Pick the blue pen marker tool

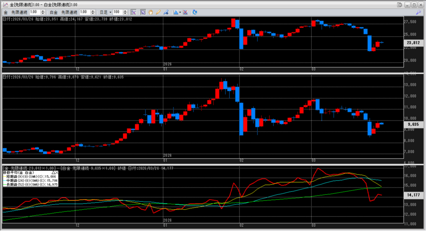tap(166, 12)
